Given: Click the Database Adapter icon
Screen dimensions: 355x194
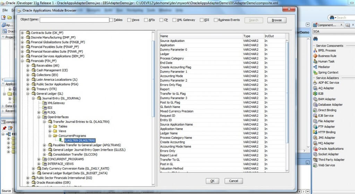Looking at the screenshot, I should pos(315,105).
